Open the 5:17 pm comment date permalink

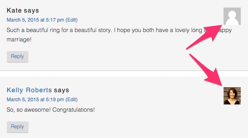point(36,20)
